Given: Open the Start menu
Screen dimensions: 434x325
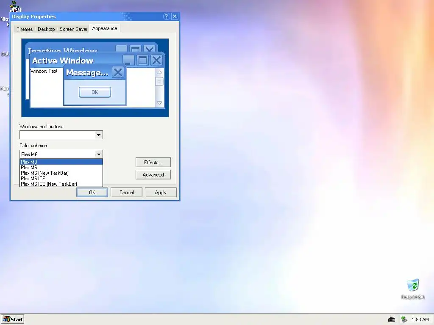Looking at the screenshot, I should point(12,319).
